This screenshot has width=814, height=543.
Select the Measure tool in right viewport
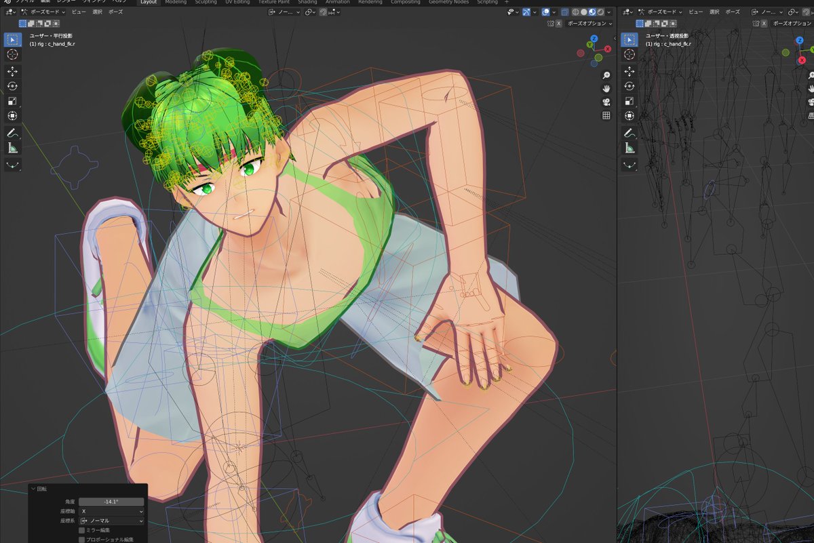pyautogui.click(x=629, y=148)
